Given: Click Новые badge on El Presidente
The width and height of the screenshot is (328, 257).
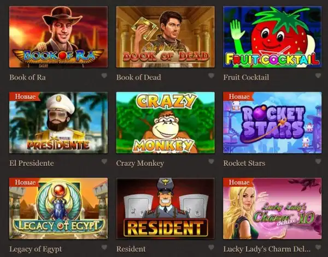Looking at the screenshot, I should point(25,97).
